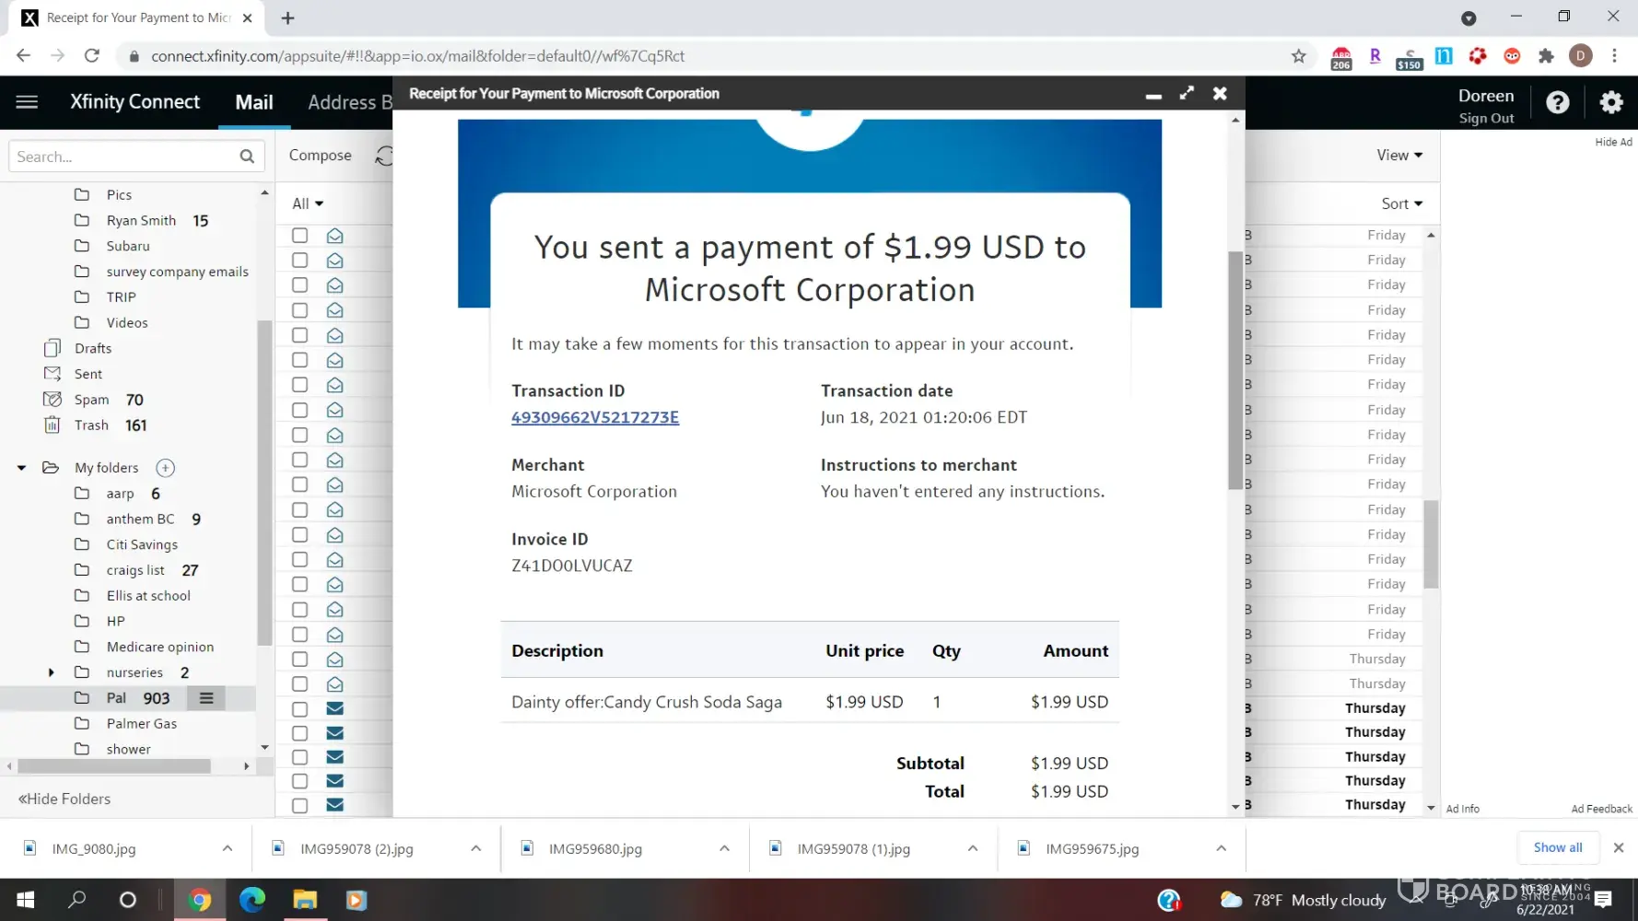Open the help question mark icon
Screen dimensions: 1638x921
click(x=1557, y=102)
